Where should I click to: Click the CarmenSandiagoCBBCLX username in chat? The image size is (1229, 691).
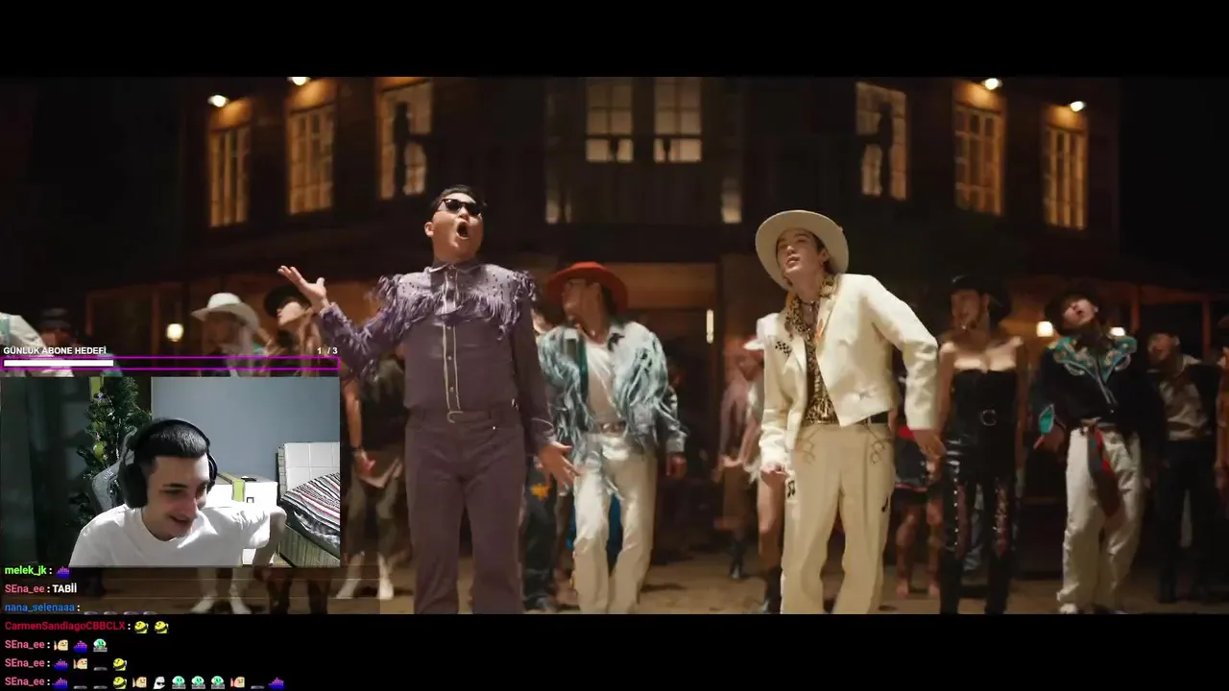64,626
